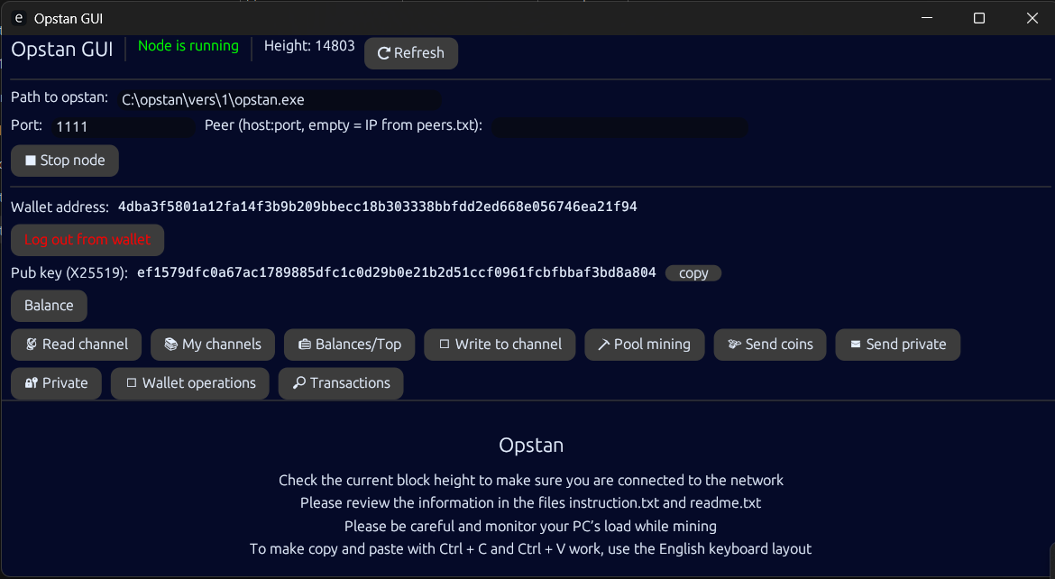This screenshot has height=579, width=1055.
Task: Open the Private section
Action: click(x=56, y=383)
